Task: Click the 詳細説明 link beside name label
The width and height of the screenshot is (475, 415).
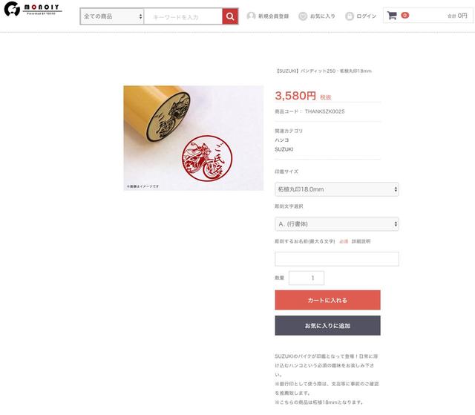Action: tap(361, 241)
